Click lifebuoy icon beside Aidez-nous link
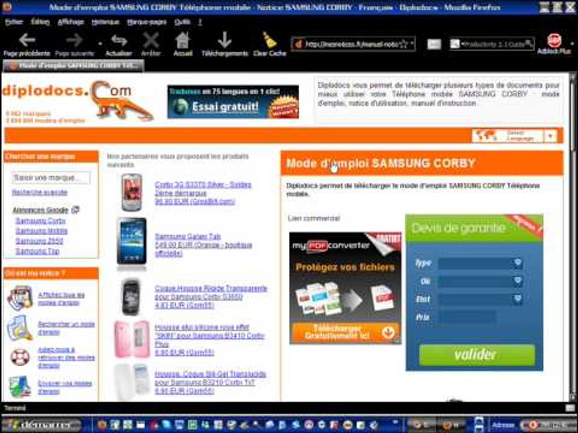 click(20, 357)
